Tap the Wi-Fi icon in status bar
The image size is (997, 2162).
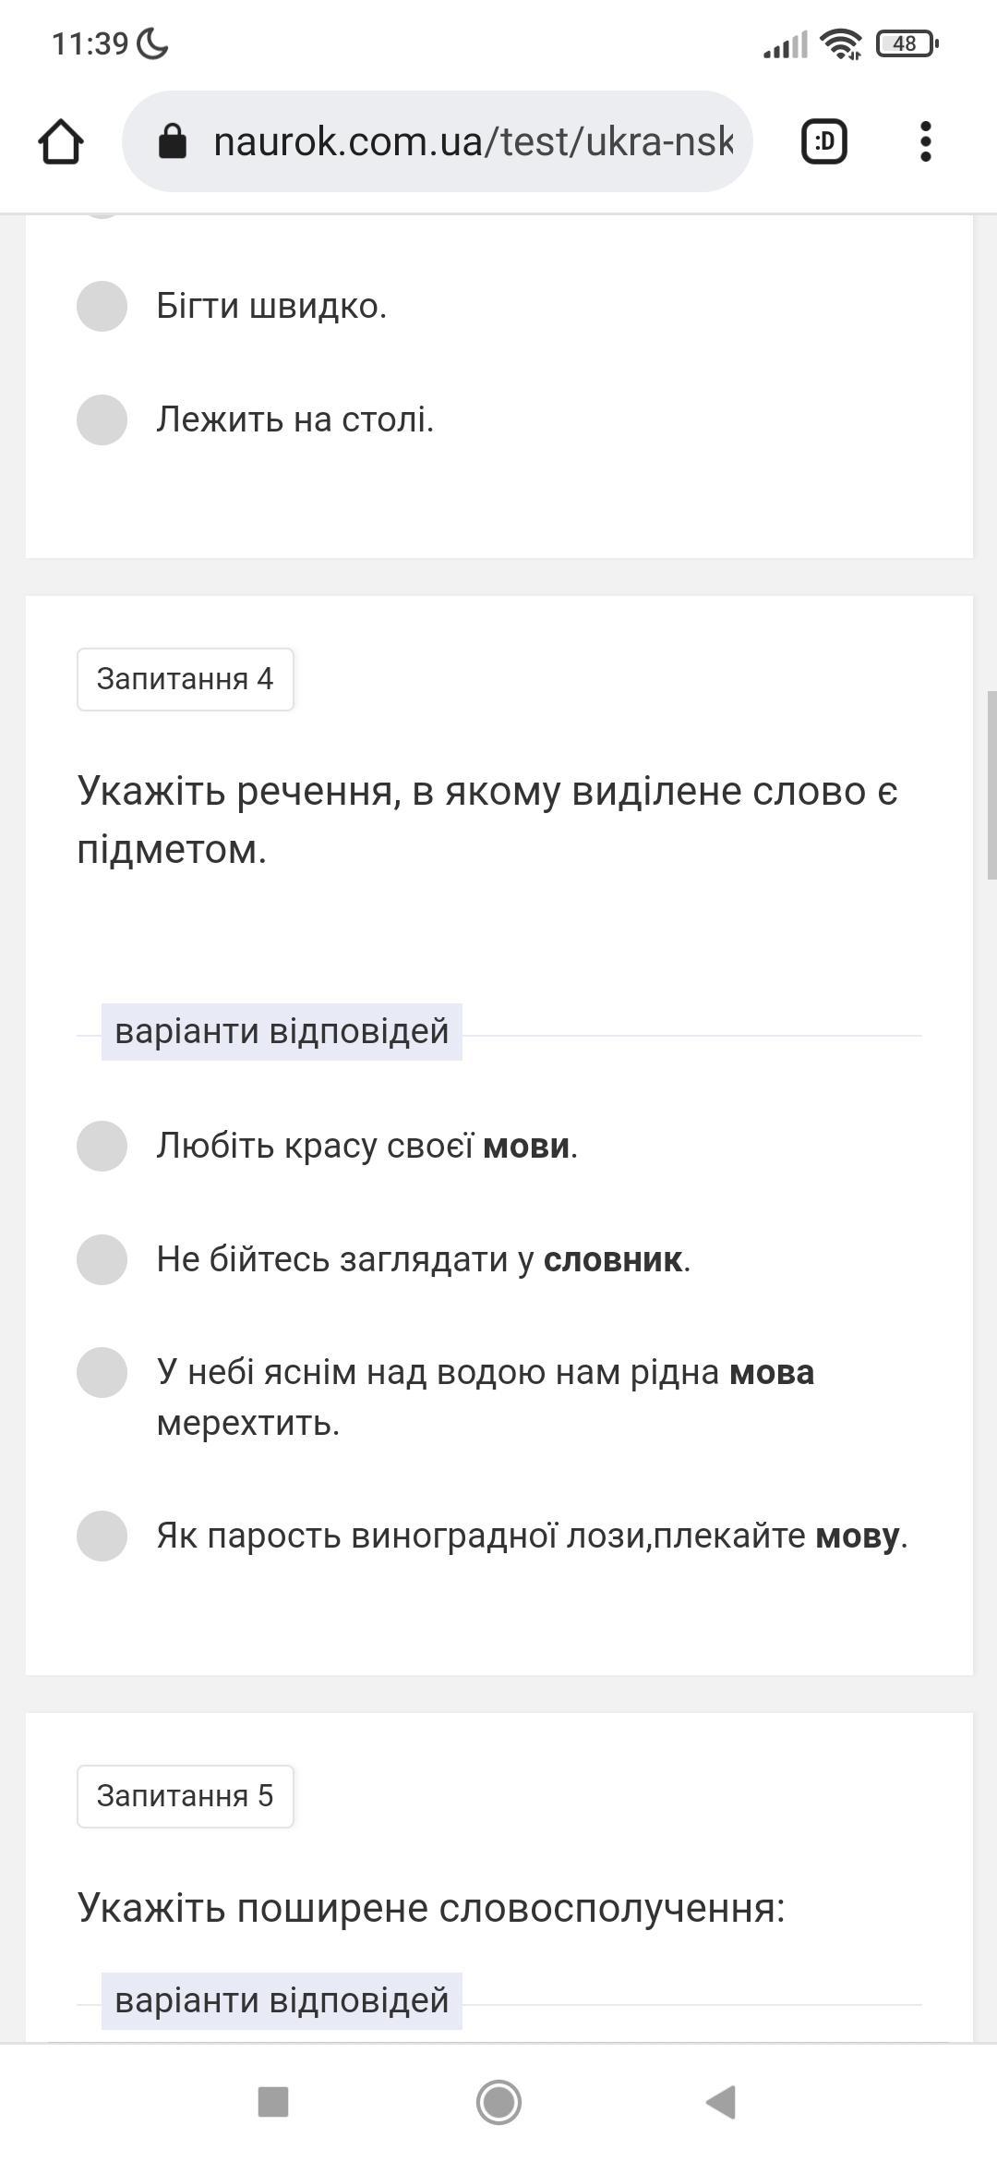coord(840,43)
